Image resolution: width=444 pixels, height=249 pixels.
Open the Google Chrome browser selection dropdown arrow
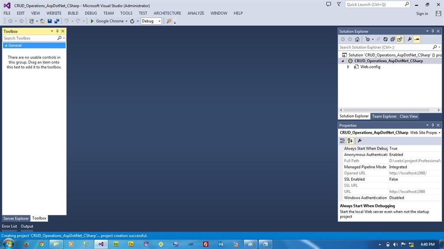[x=126, y=21]
